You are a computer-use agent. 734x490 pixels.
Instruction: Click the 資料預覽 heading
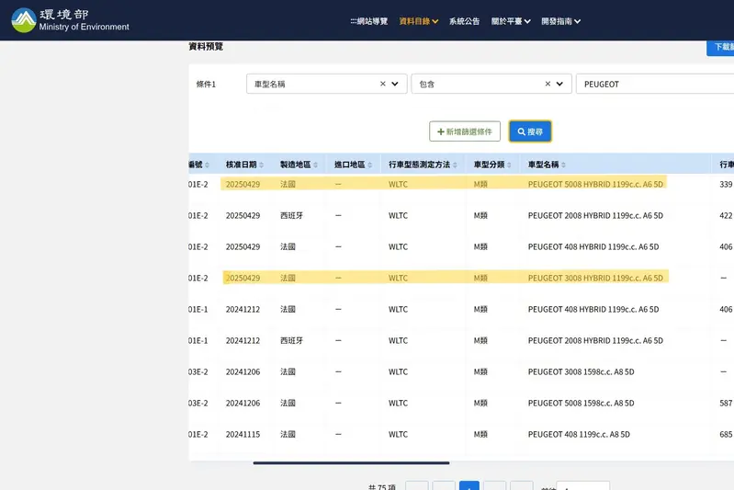click(206, 46)
